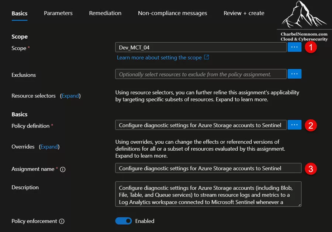The height and width of the screenshot is (232, 332).
Task: Click the Scope section heading
Action: (x=20, y=36)
